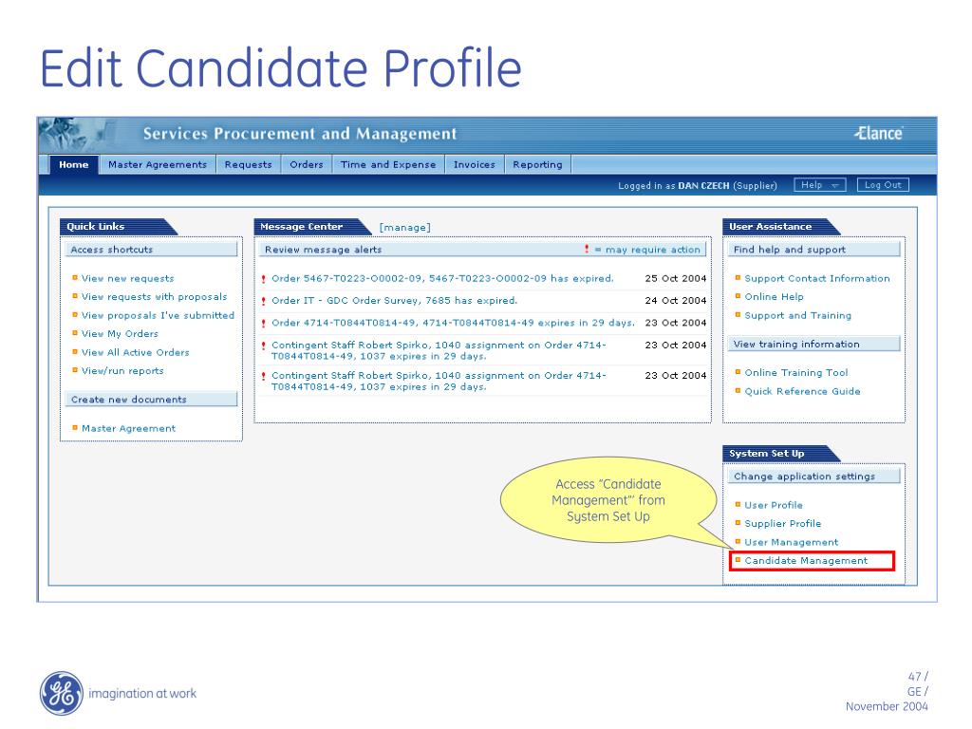Click the Log Out button
Image resolution: width=972 pixels, height=729 pixels.
point(882,184)
